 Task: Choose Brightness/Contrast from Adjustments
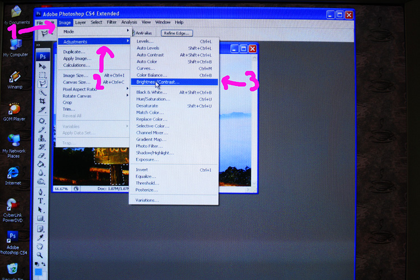coord(174,82)
